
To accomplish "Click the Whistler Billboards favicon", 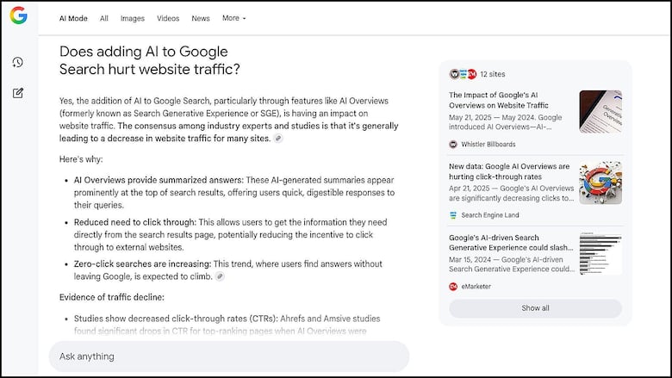I will pyautogui.click(x=453, y=145).
